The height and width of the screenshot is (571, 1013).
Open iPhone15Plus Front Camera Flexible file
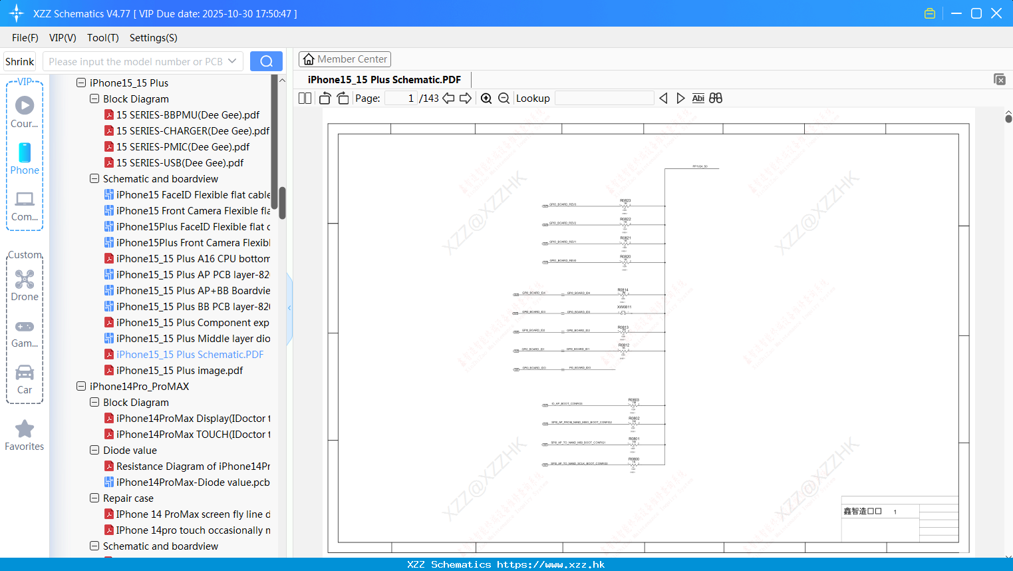tap(187, 242)
